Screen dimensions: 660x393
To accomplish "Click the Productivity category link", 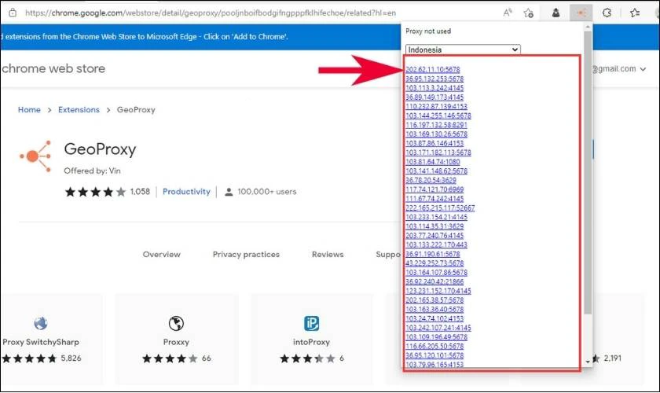I will point(186,192).
